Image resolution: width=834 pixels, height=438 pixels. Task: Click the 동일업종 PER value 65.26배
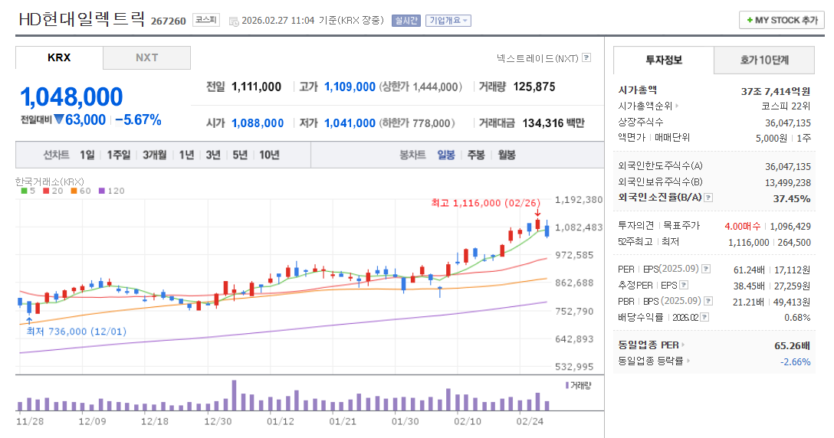coord(792,346)
